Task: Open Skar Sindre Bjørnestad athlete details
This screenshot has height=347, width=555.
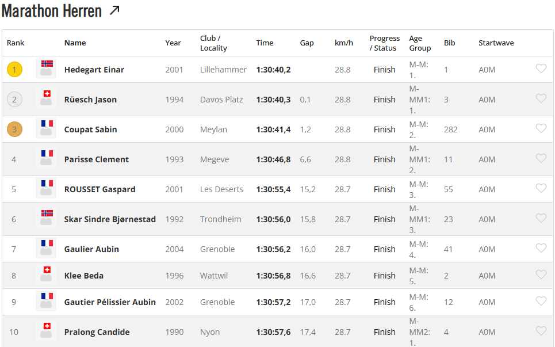Action: (x=110, y=219)
